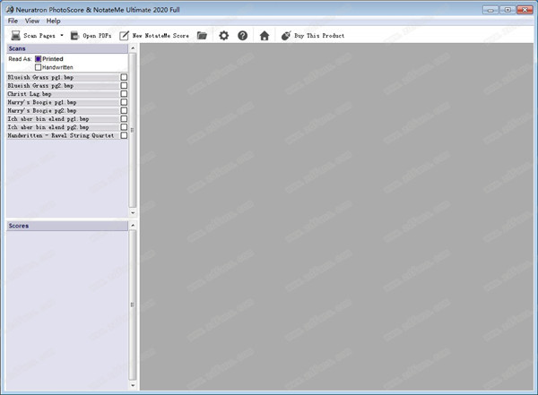Viewport: 538px width, 395px height.
Task: Open the Scan Pages dropdown arrow
Action: (62, 35)
